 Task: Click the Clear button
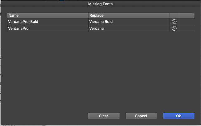point(104,116)
